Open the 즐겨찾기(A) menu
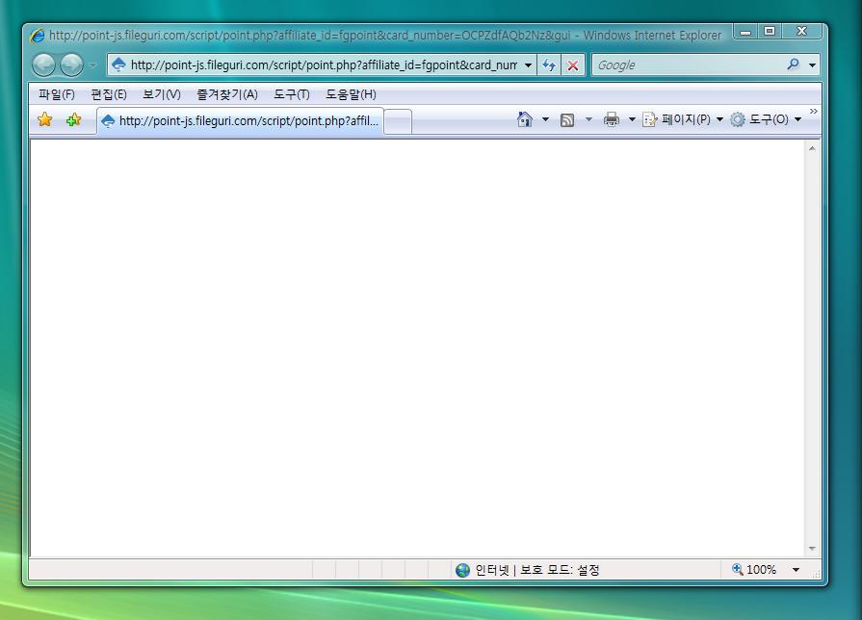 tap(227, 94)
